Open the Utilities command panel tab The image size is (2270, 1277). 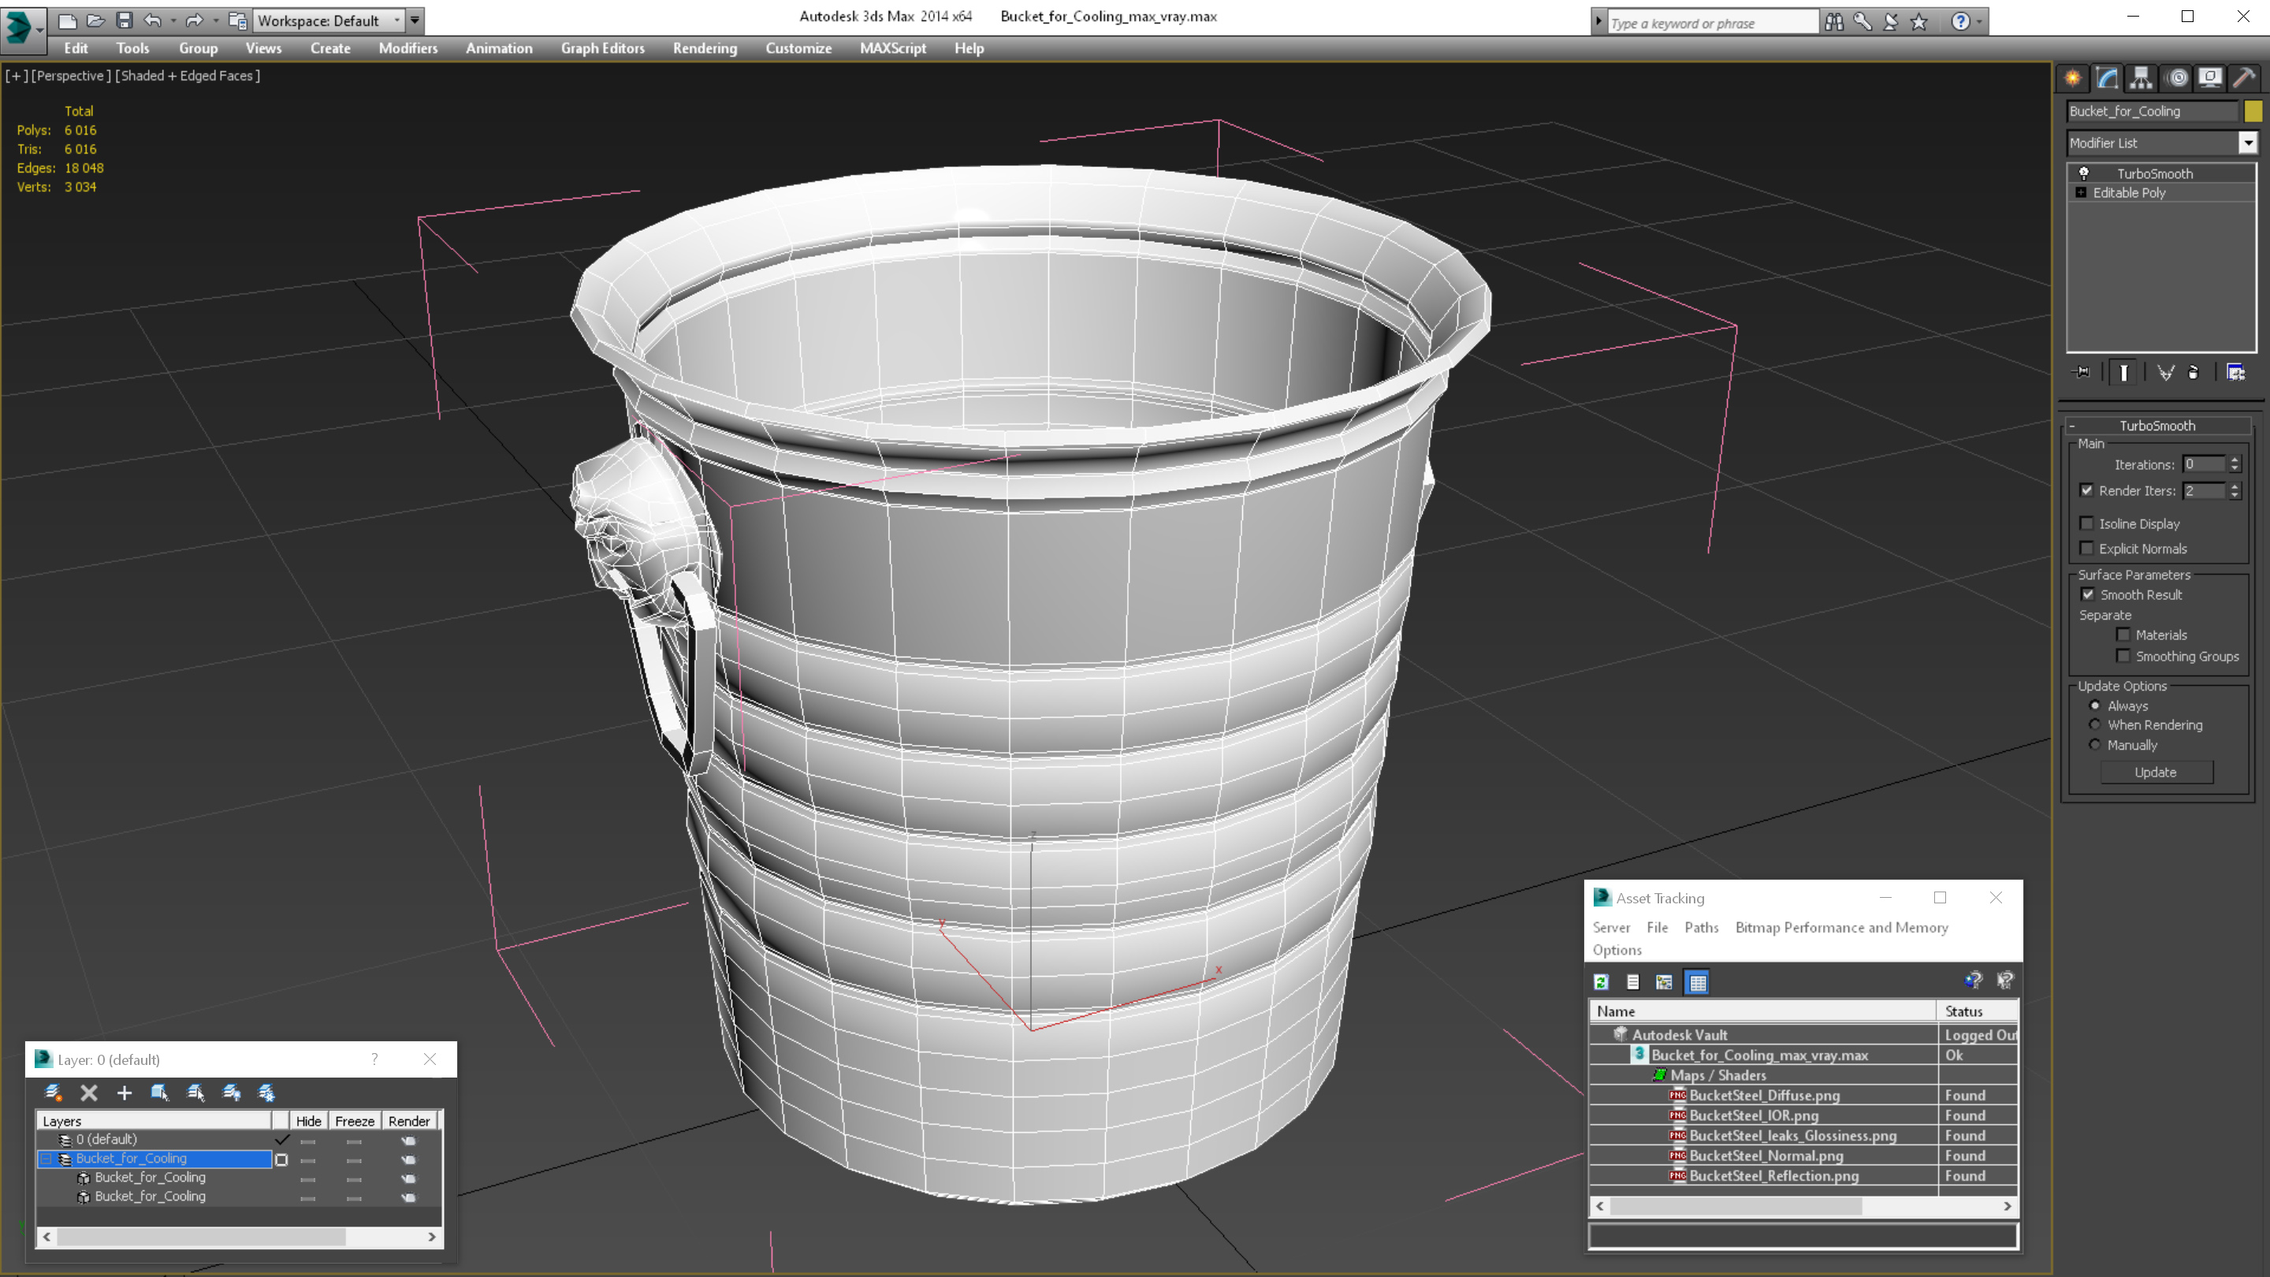2243,79
